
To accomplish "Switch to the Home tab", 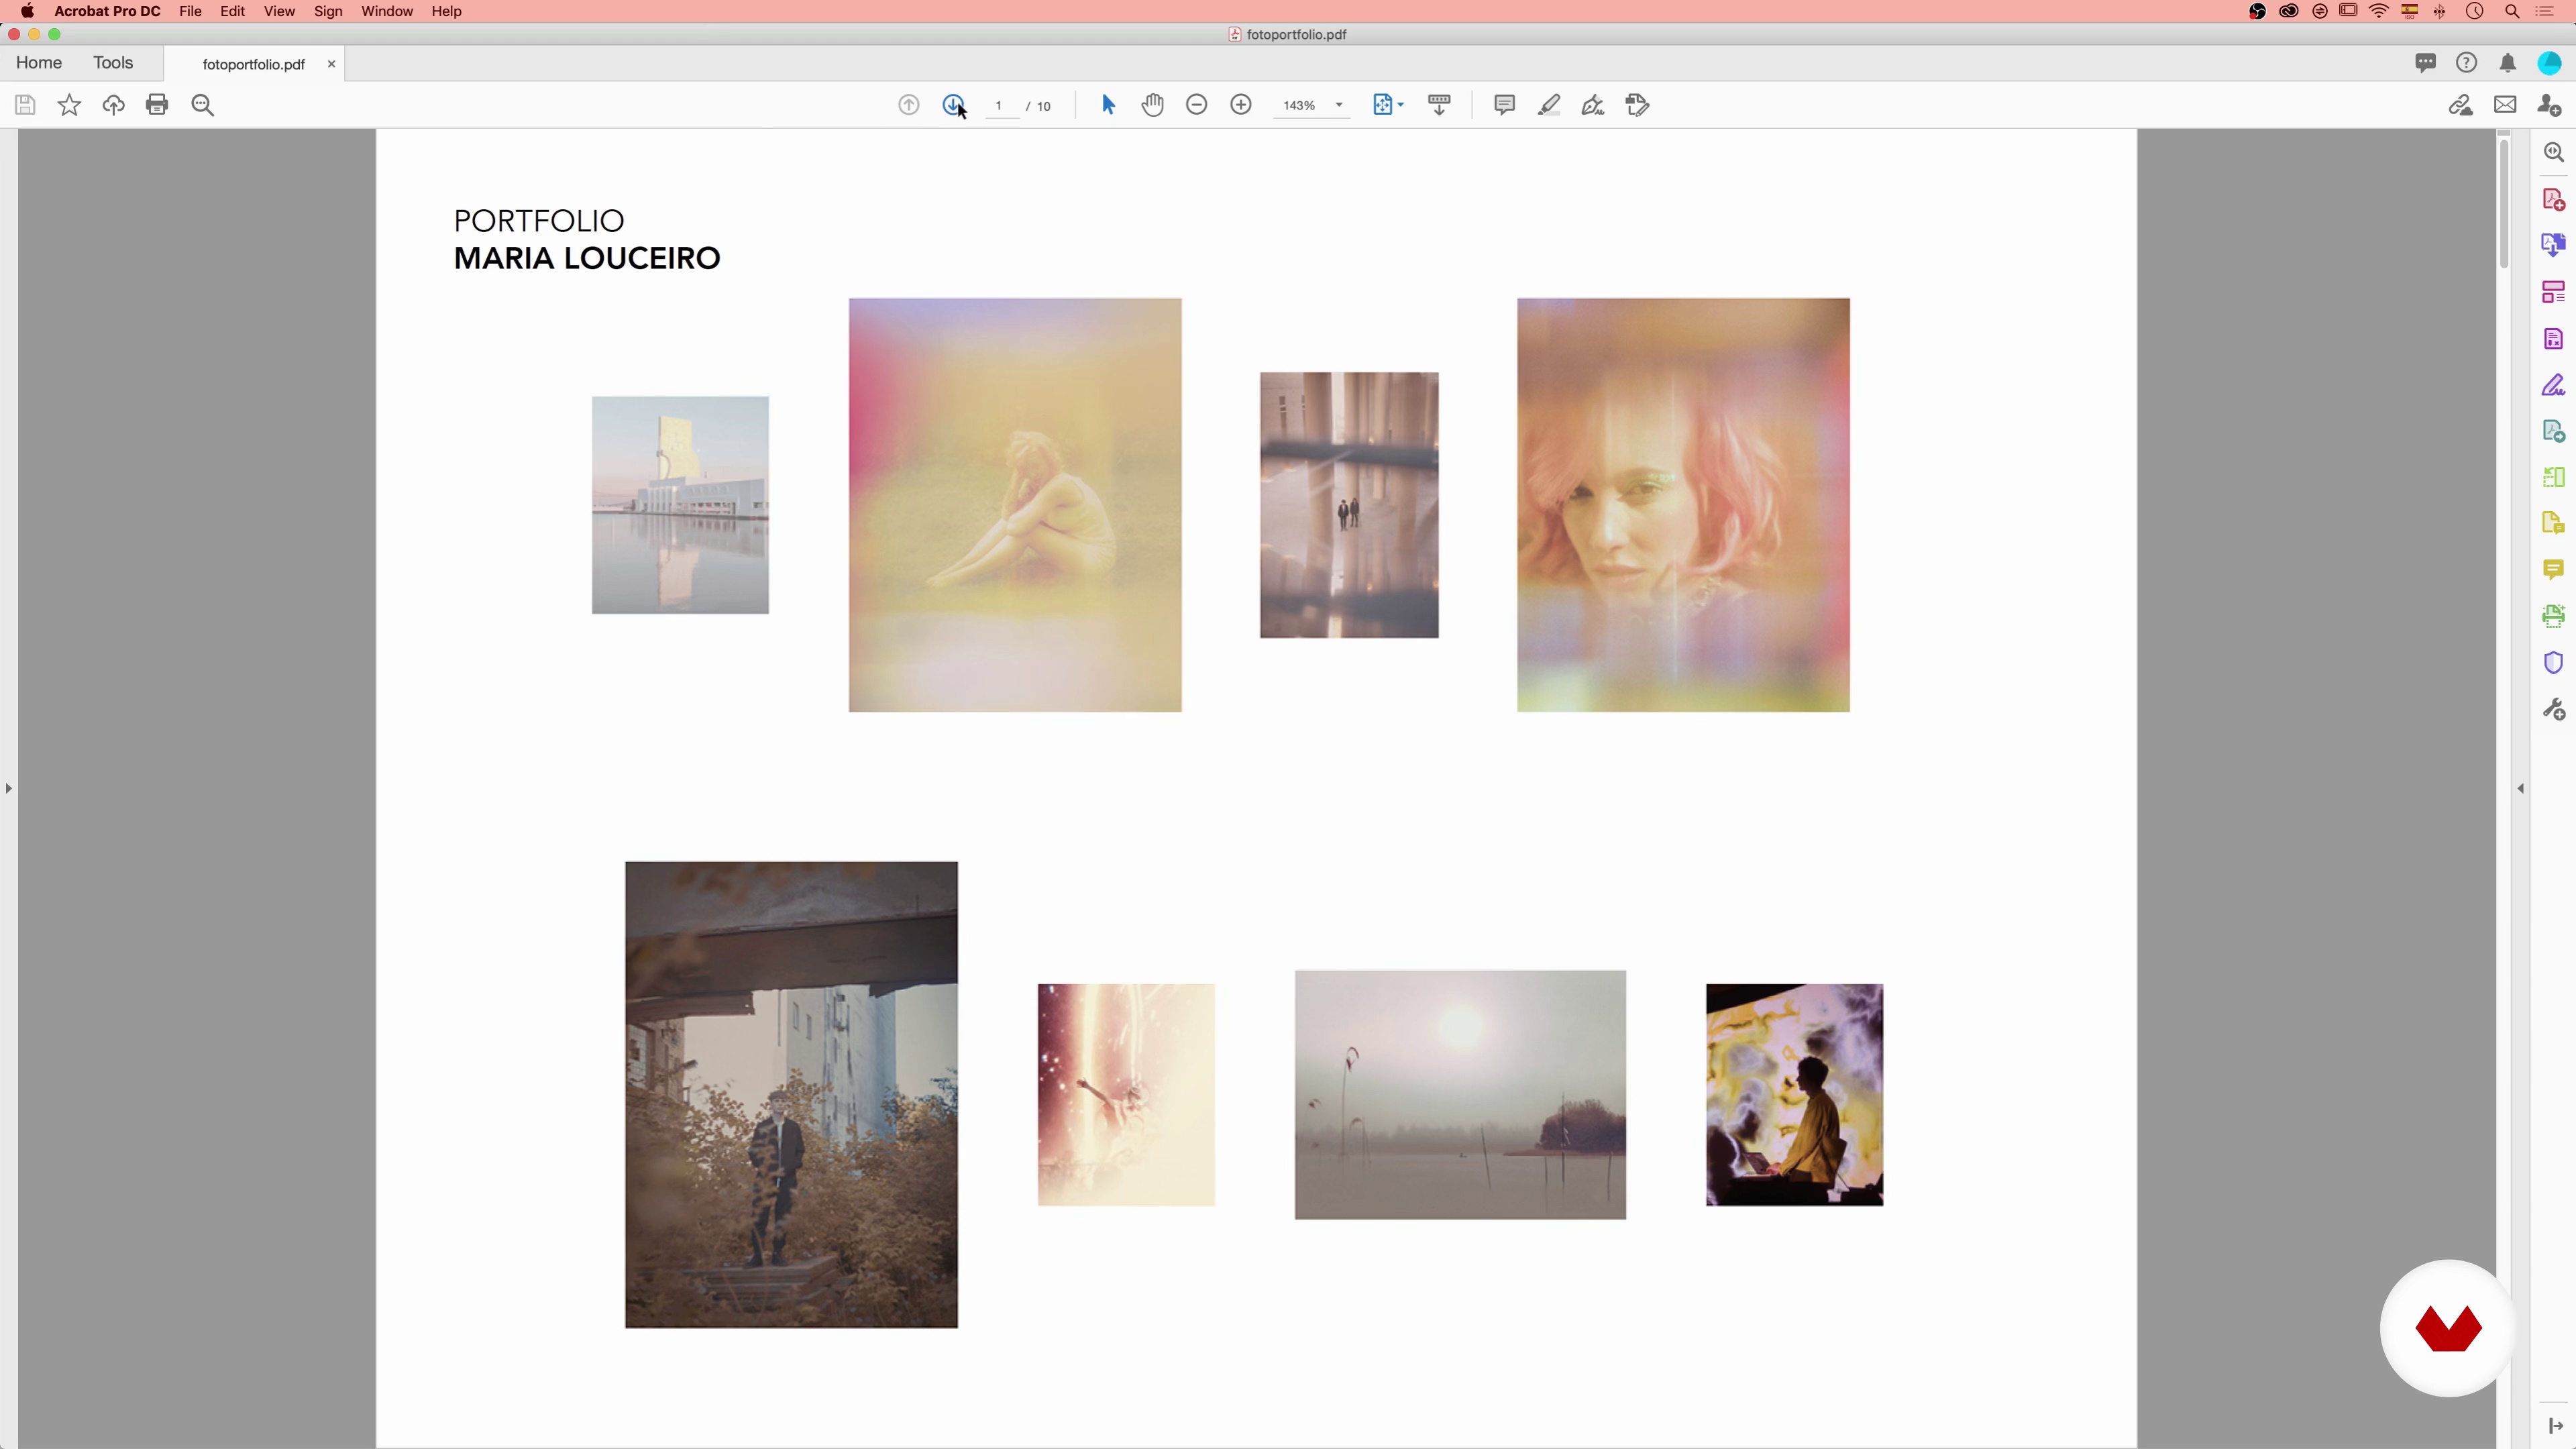I will [39, 63].
